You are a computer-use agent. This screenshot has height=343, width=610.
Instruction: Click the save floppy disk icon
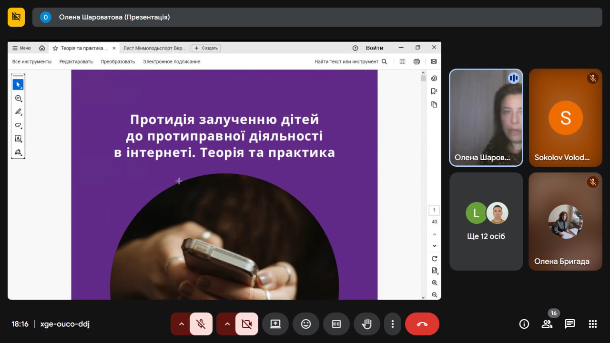click(403, 61)
